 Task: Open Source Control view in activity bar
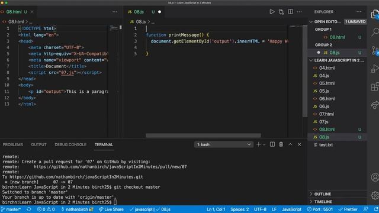click(x=375, y=50)
